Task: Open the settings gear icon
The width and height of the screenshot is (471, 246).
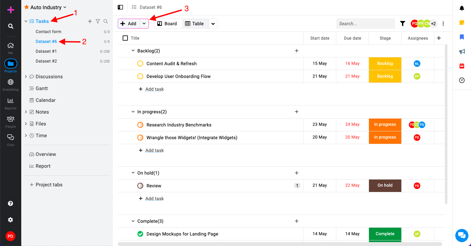Action: click(10, 220)
